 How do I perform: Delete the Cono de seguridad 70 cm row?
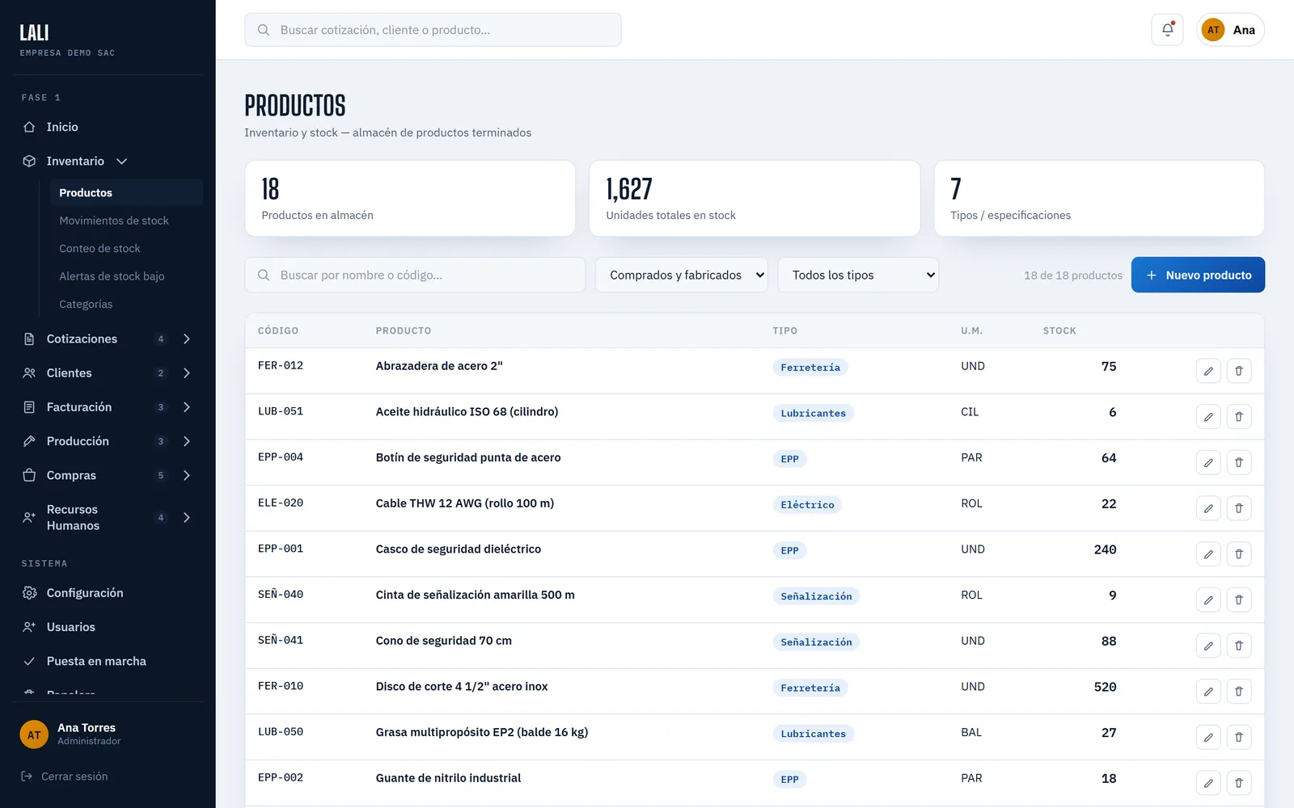tap(1239, 646)
